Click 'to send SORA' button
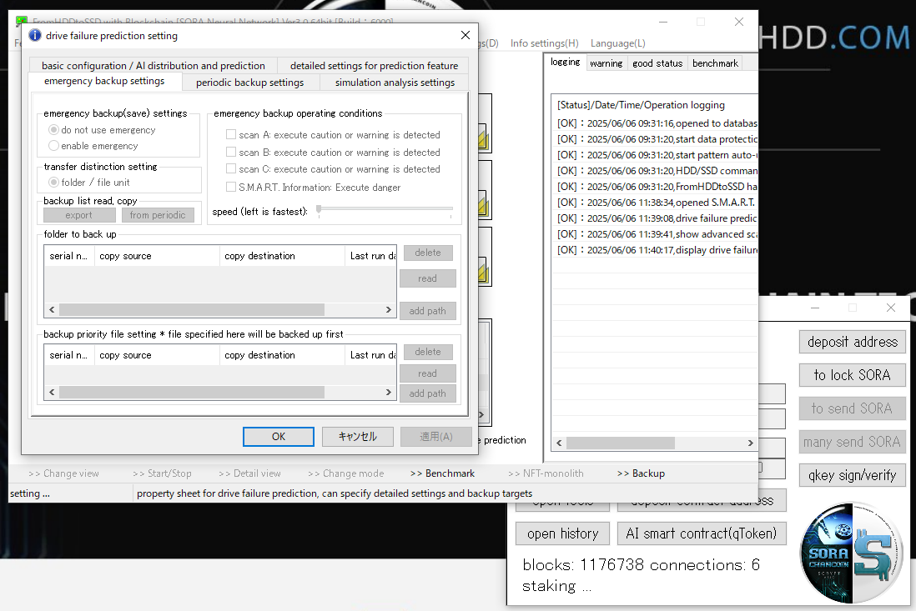The width and height of the screenshot is (916, 611). pyautogui.click(x=853, y=408)
